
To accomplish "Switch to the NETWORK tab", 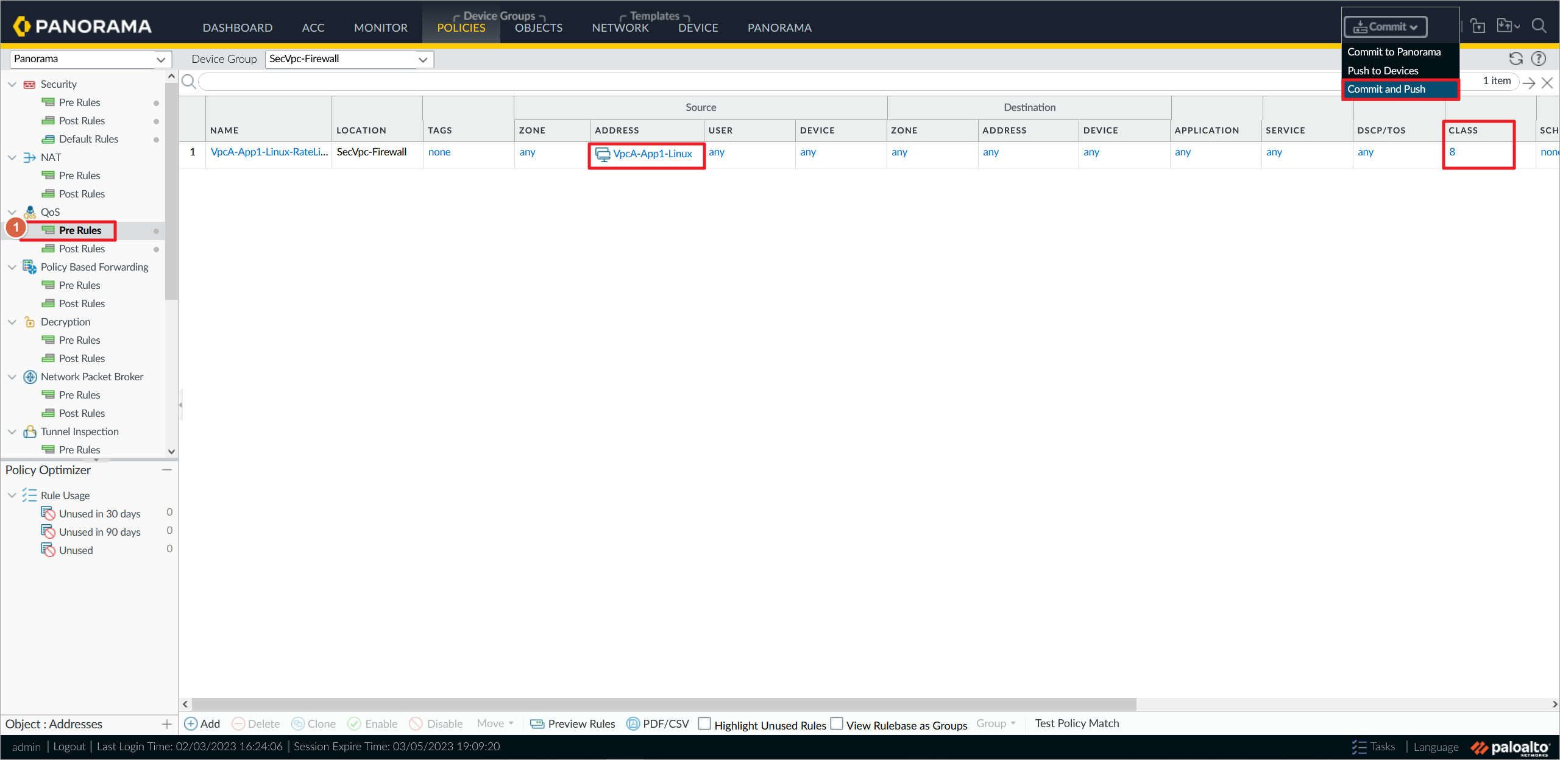I will (620, 27).
